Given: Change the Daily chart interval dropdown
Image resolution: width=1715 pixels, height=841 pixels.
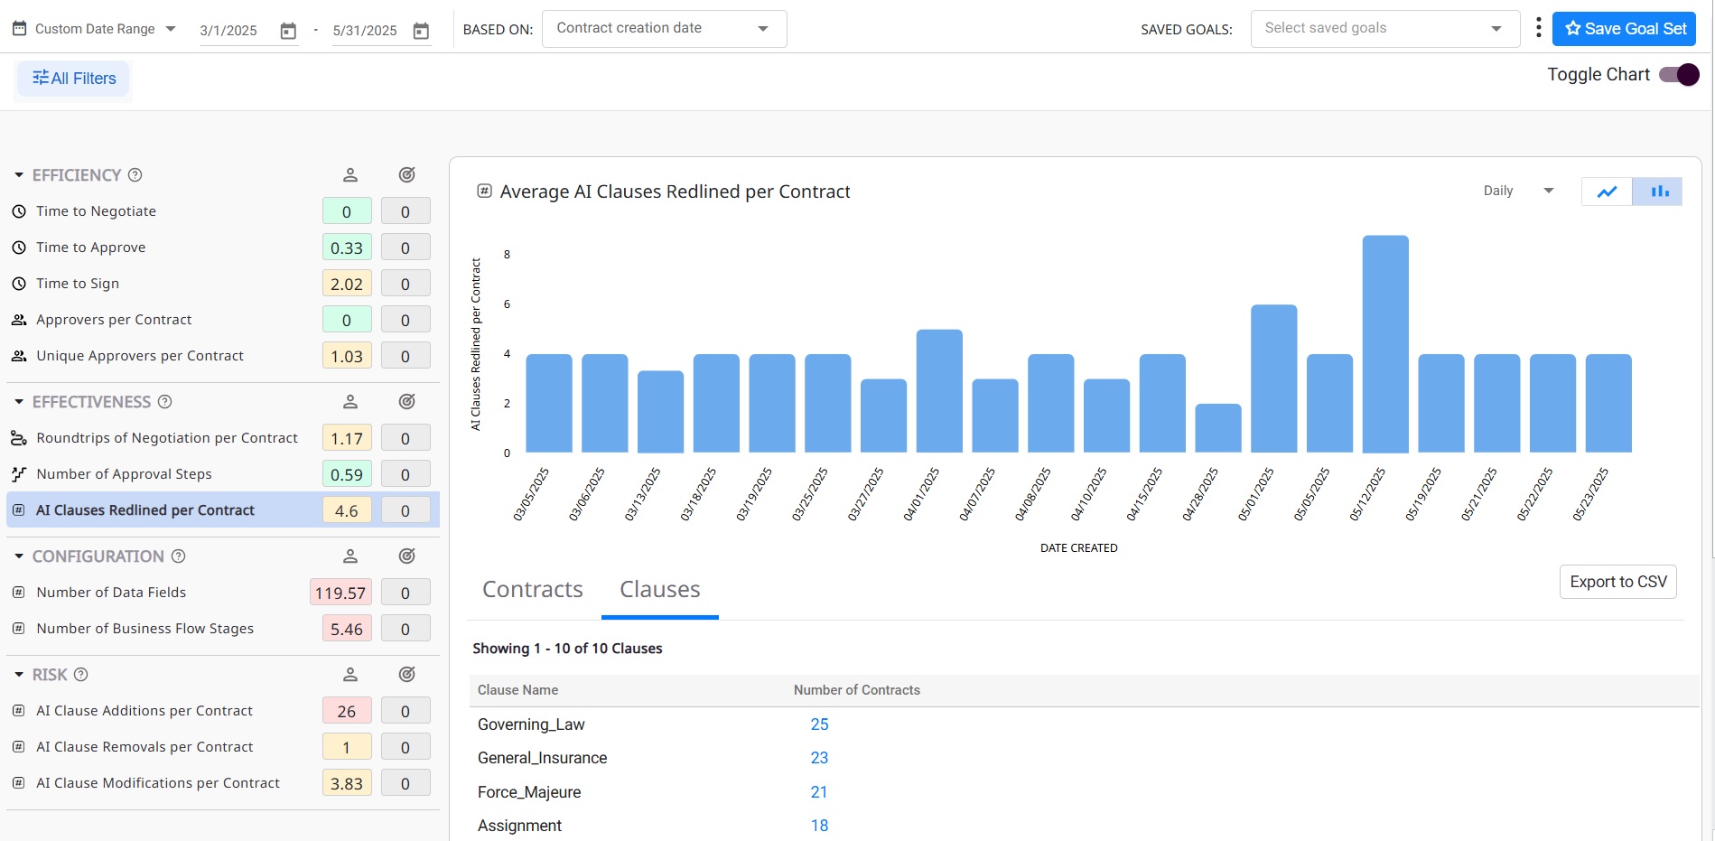Looking at the screenshot, I should click(x=1518, y=191).
